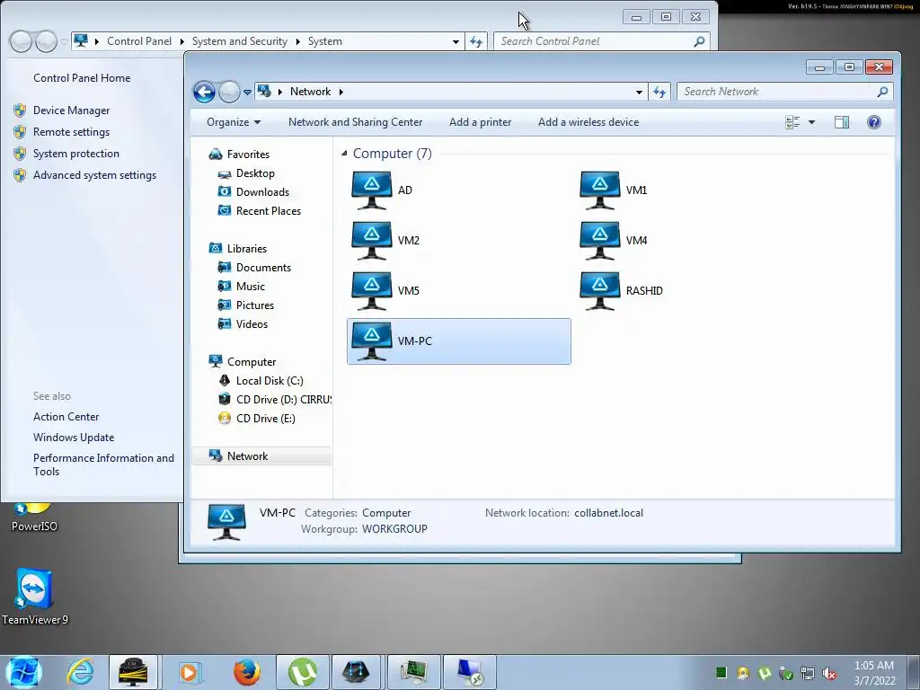Select Favorites in the navigation pane
The width and height of the screenshot is (920, 690).
tap(248, 155)
